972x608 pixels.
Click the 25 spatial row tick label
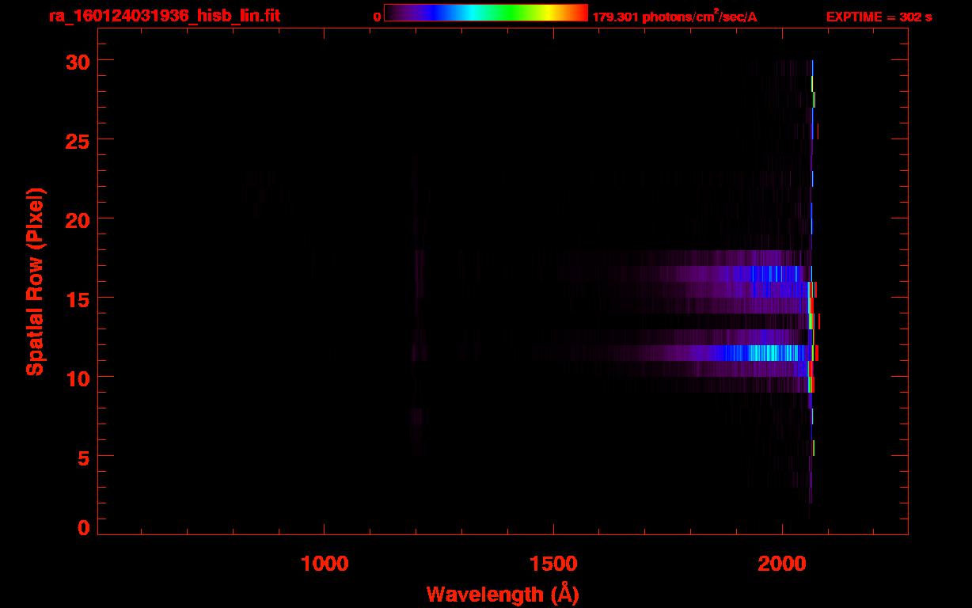click(x=76, y=140)
